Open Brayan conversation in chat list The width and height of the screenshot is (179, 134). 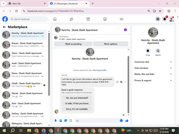pyautogui.click(x=24, y=45)
